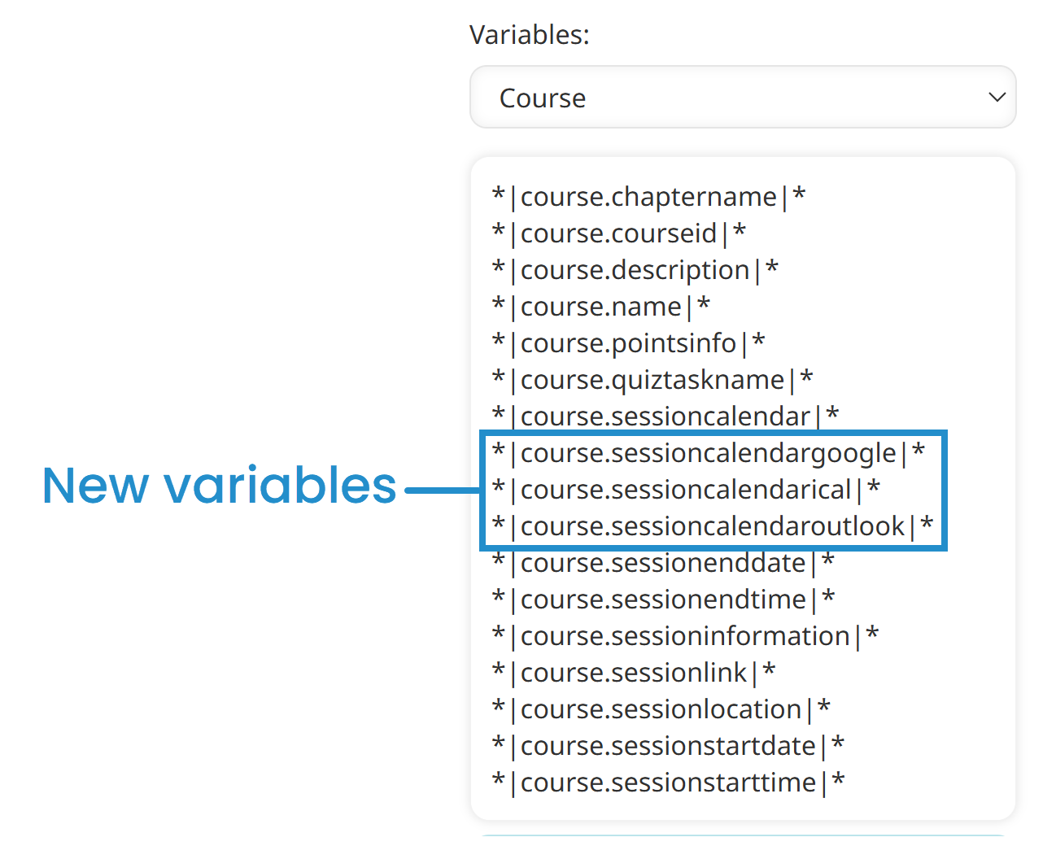
Task: Select the course.chaptername variable
Action: (648, 197)
